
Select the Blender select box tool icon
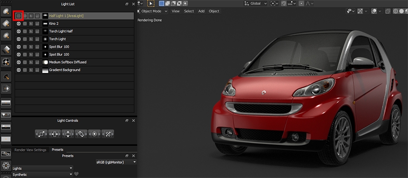click(x=151, y=4)
